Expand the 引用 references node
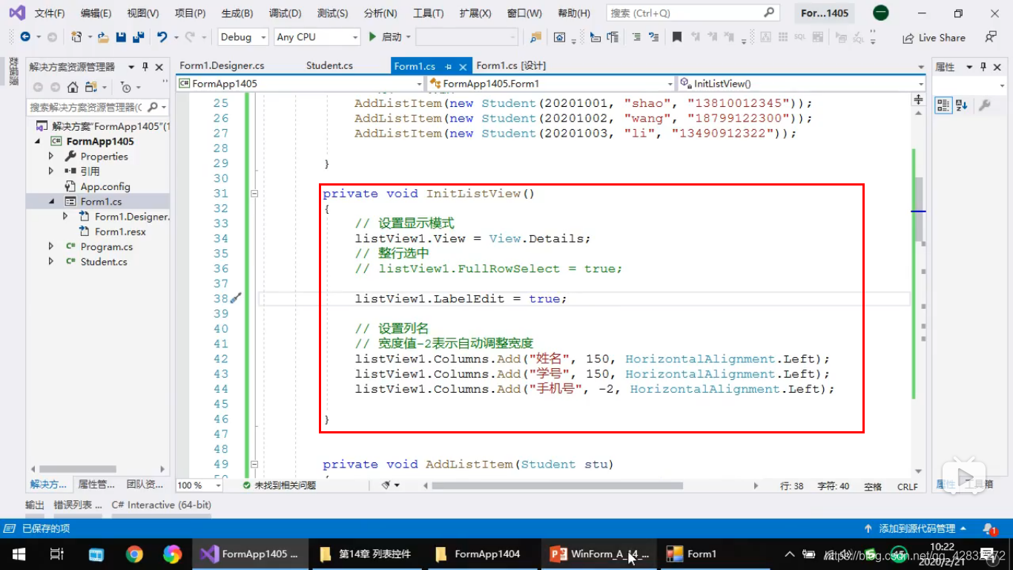The height and width of the screenshot is (570, 1013). [x=51, y=171]
